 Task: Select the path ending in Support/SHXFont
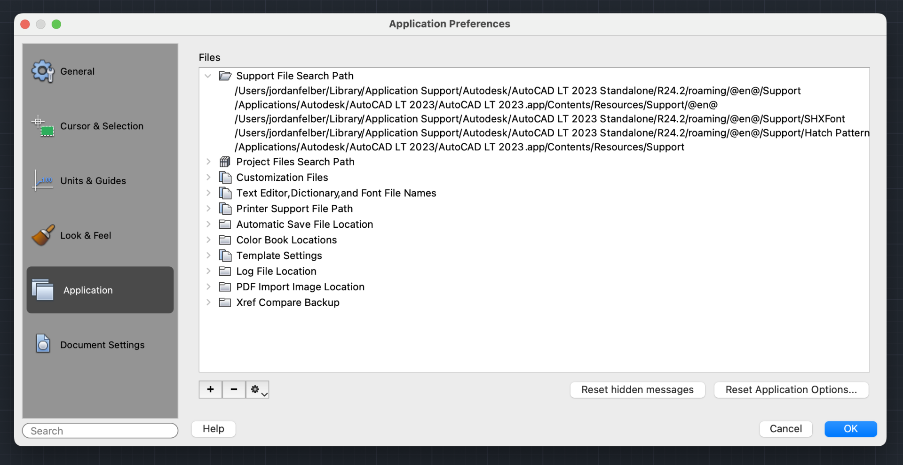(x=539, y=119)
